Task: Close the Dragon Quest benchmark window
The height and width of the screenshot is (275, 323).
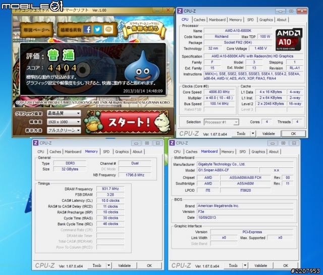Action: [168, 10]
